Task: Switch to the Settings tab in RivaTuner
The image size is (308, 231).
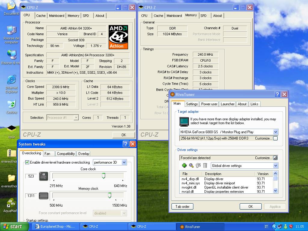Action: (x=192, y=104)
